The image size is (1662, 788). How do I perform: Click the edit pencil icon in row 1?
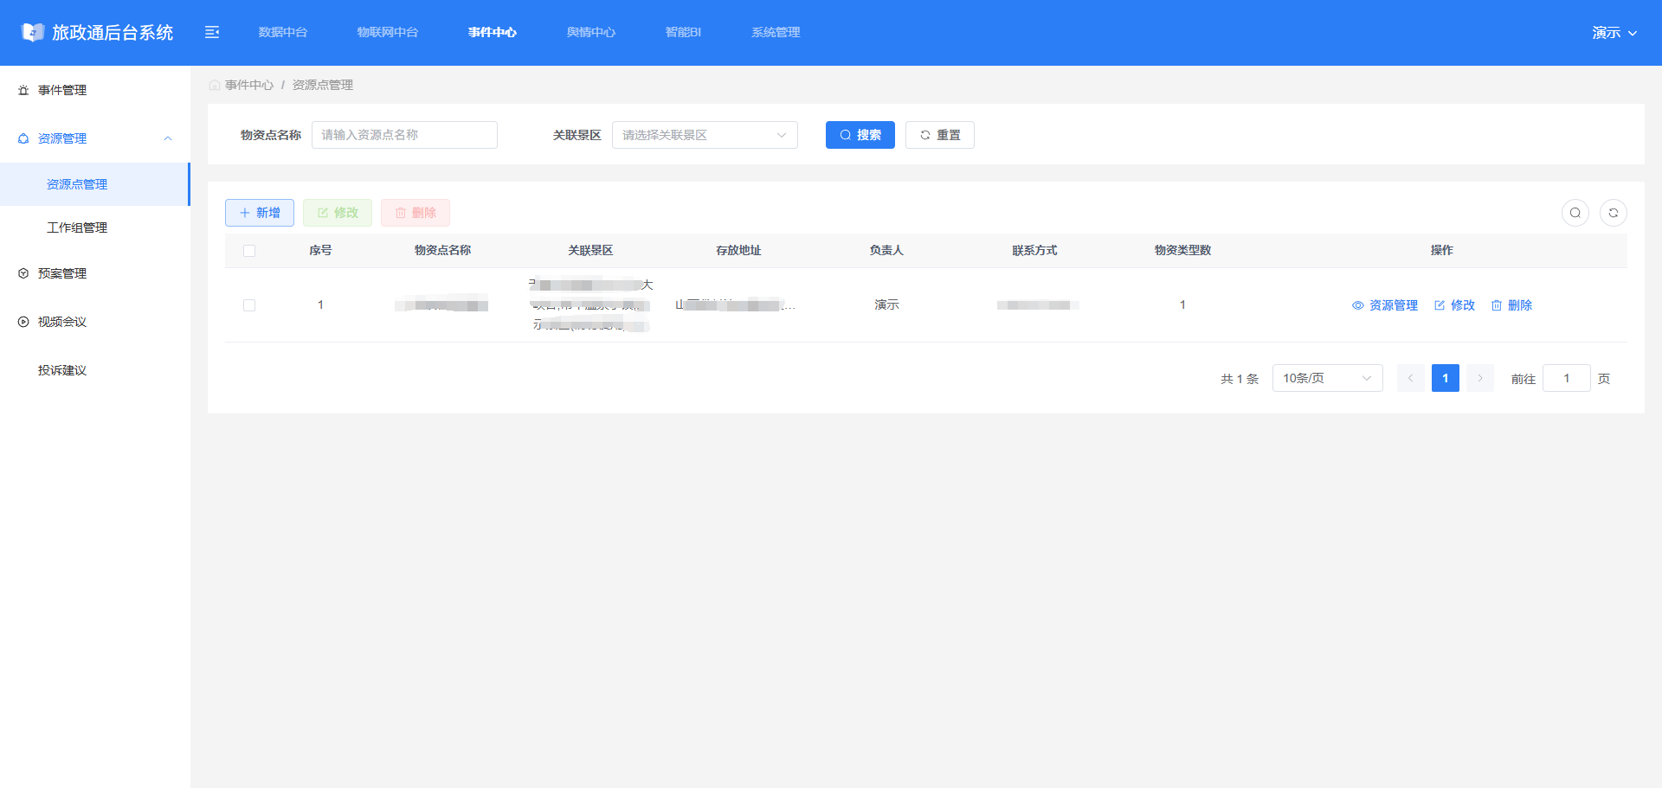1440,305
